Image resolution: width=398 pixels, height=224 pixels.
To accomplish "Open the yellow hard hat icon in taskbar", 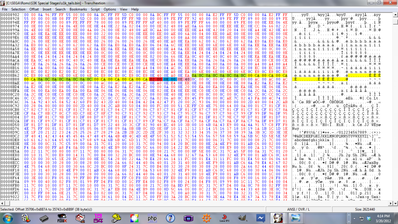I will point(116,219).
